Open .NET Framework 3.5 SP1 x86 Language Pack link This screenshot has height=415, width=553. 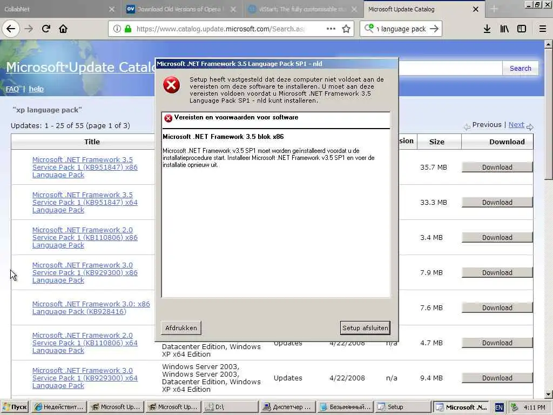click(x=85, y=168)
